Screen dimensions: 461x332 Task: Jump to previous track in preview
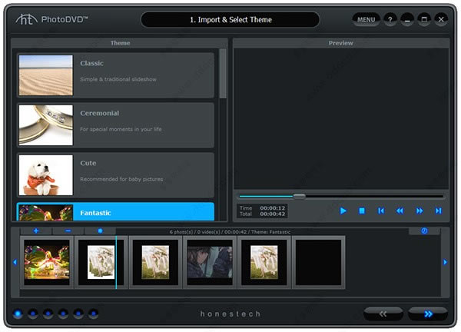click(x=381, y=211)
